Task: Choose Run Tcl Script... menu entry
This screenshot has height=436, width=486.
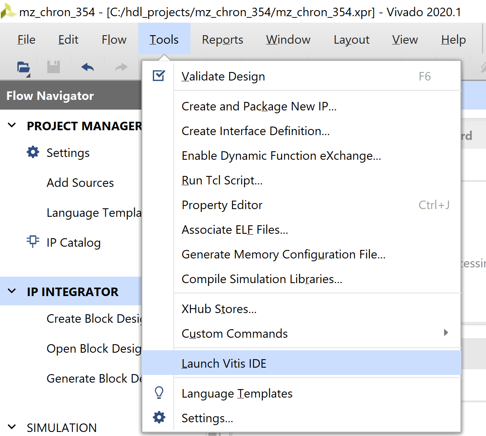Action: pyautogui.click(x=222, y=180)
